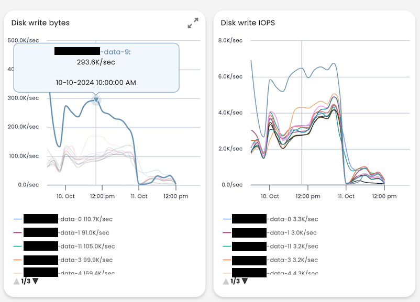This screenshot has width=420, height=302.
Task: Click the up triangle above the bytes legend pager
Action: [x=16, y=281]
